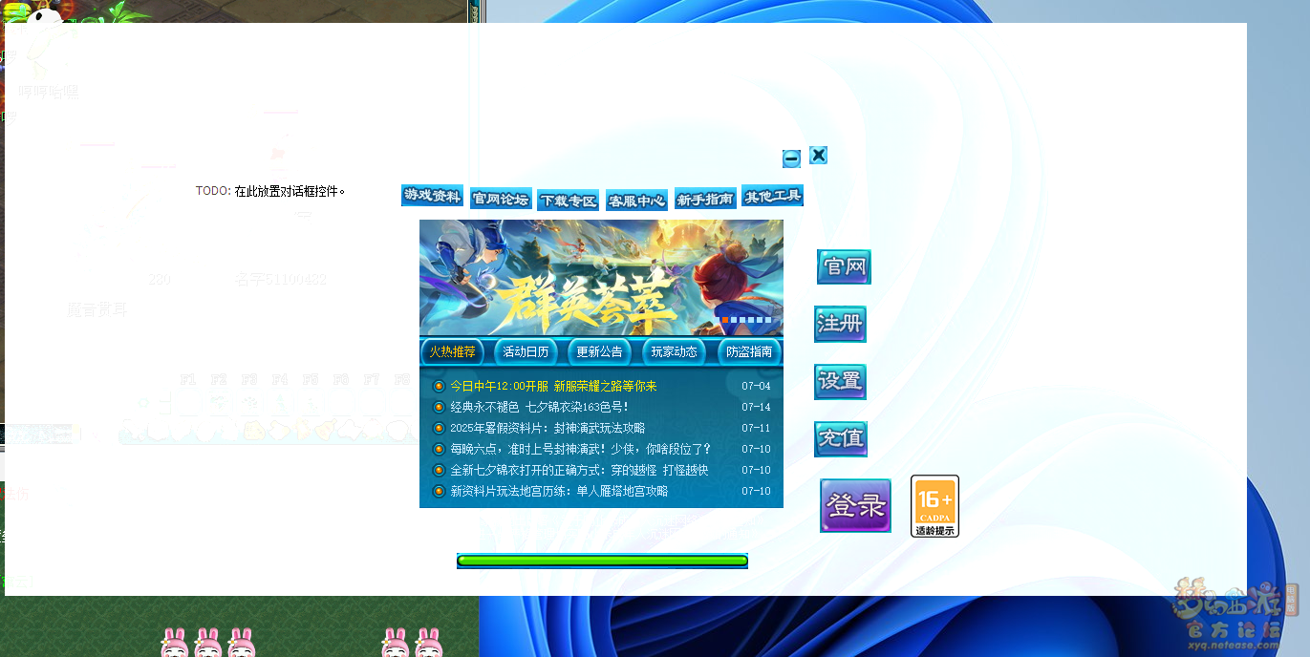Click the 07-10 date beside 单人雁塔地宫攻略
The height and width of the screenshot is (657, 1310).
point(756,491)
